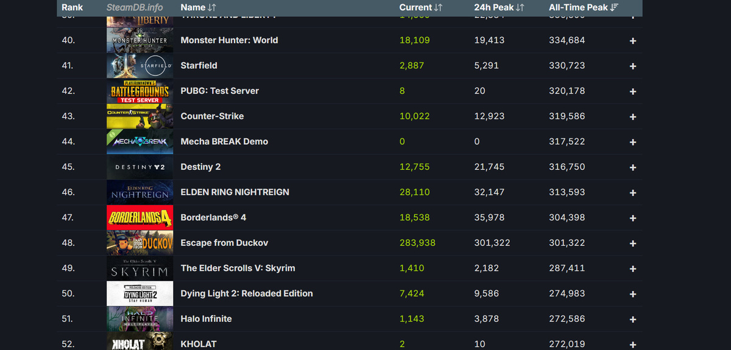Viewport: 731px width, 350px height.
Task: Open the KHOLAT name link
Action: click(x=199, y=344)
